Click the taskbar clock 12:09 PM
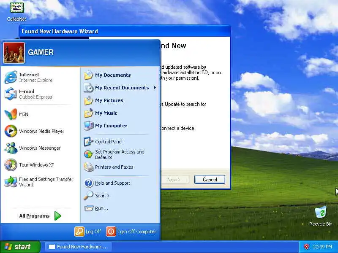 pyautogui.click(x=322, y=247)
